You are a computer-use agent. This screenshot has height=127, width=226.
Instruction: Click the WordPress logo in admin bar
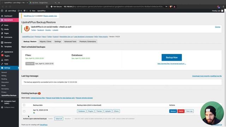click(2, 11)
